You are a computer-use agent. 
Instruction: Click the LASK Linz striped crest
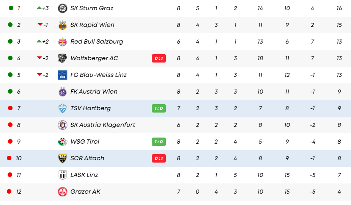(63, 175)
